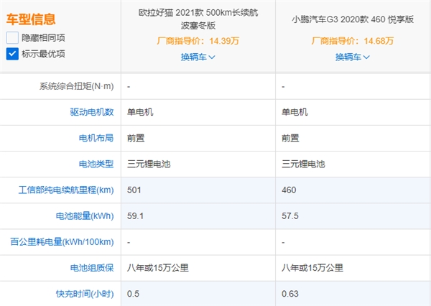Open the 电池能量(kWh) link
The image size is (431, 306).
click(85, 215)
